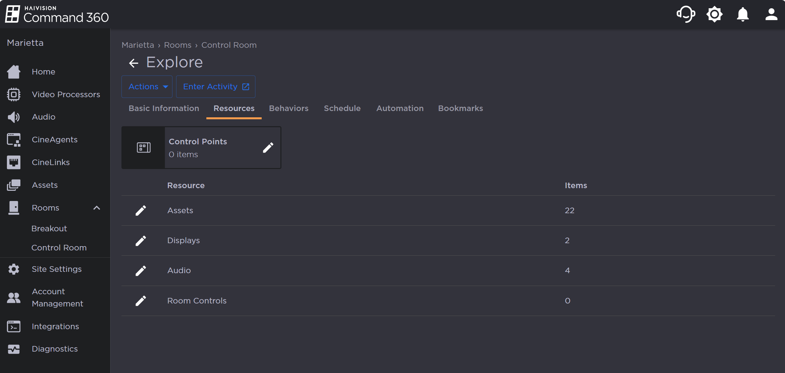The image size is (785, 373).
Task: Click the support headset icon
Action: 686,14
